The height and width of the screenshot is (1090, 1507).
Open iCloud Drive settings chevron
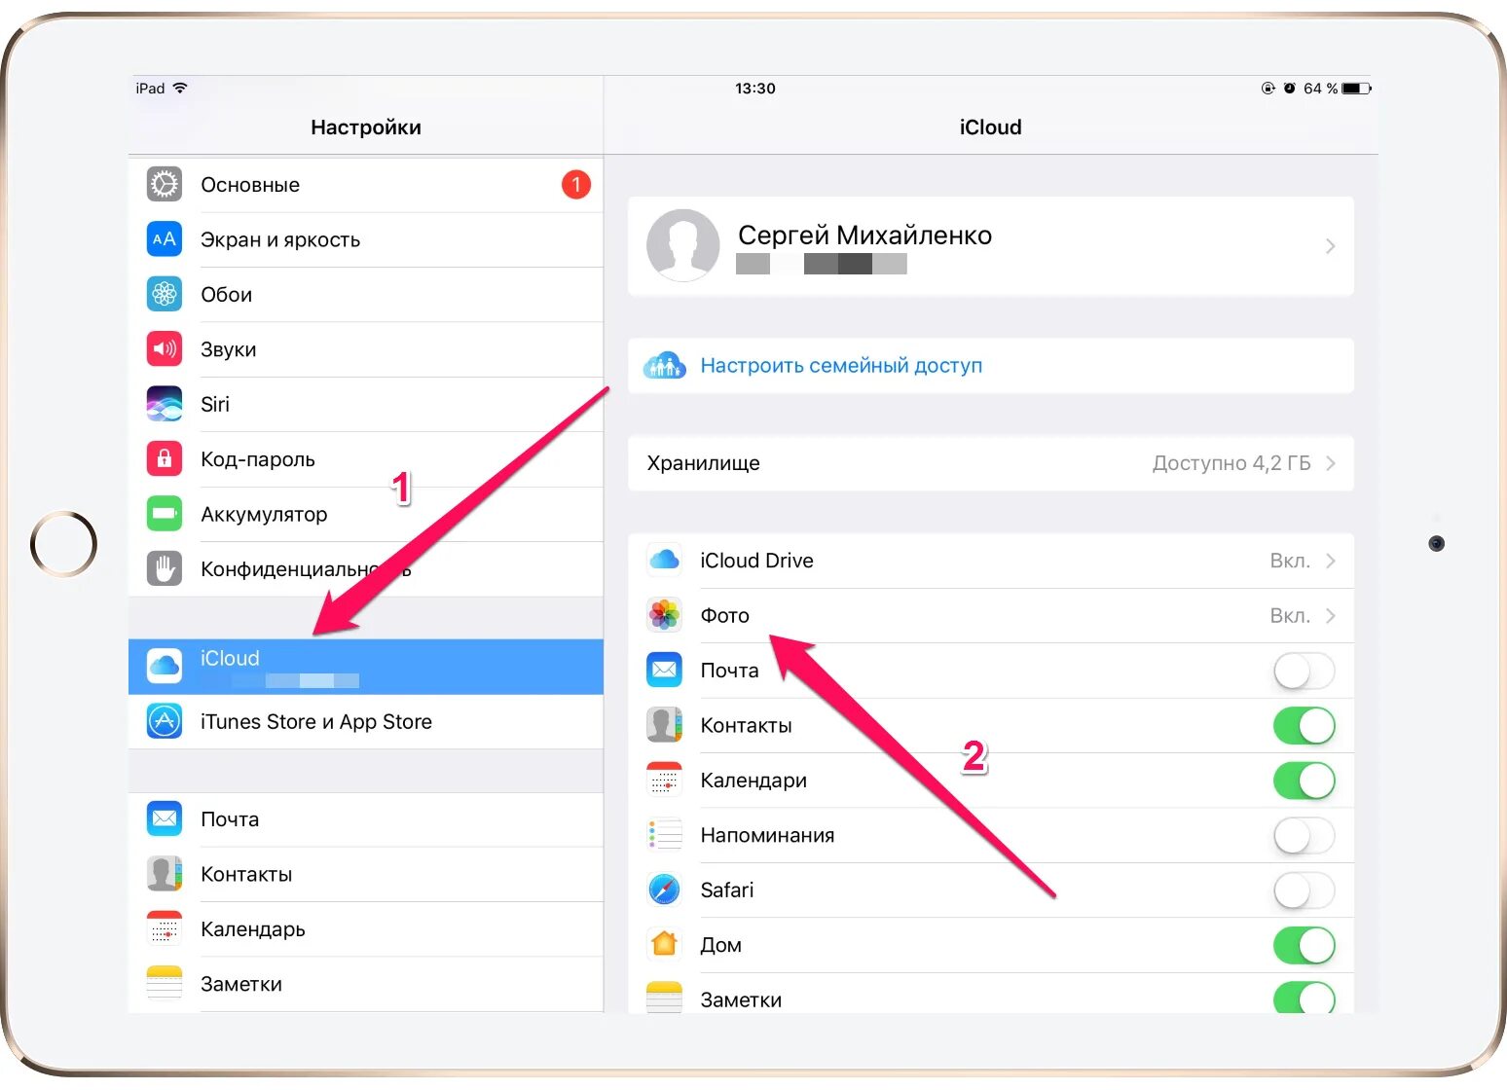click(x=1330, y=561)
